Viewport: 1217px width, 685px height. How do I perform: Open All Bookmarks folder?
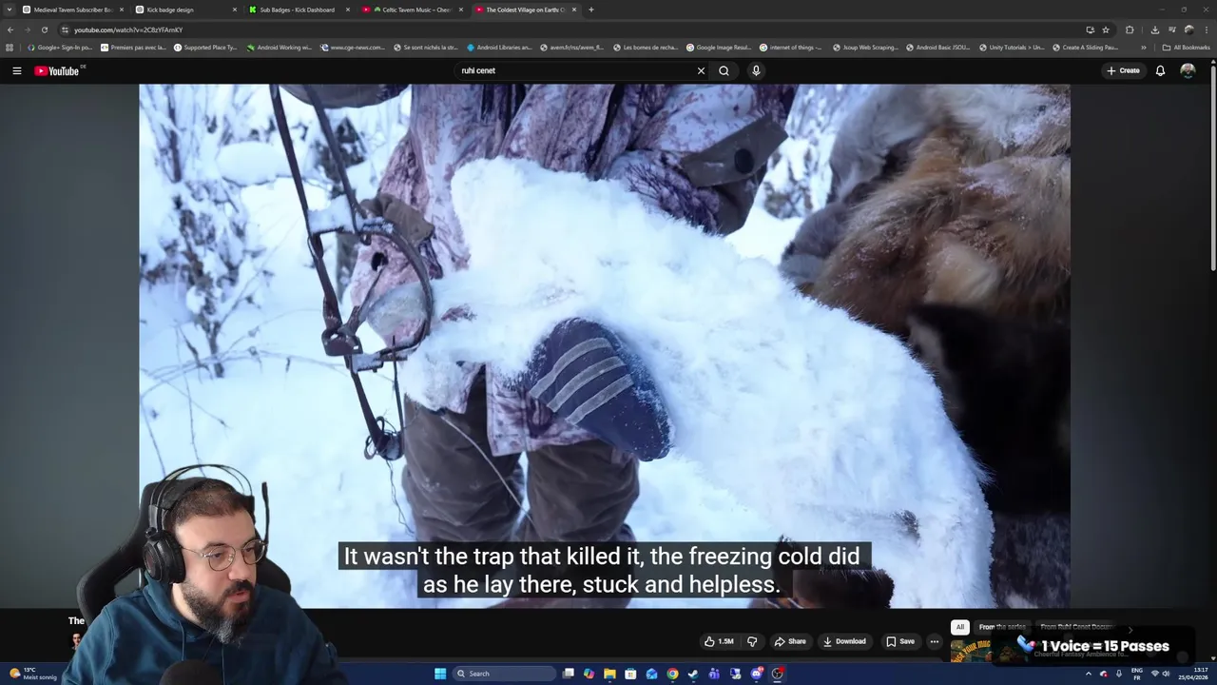1186,47
